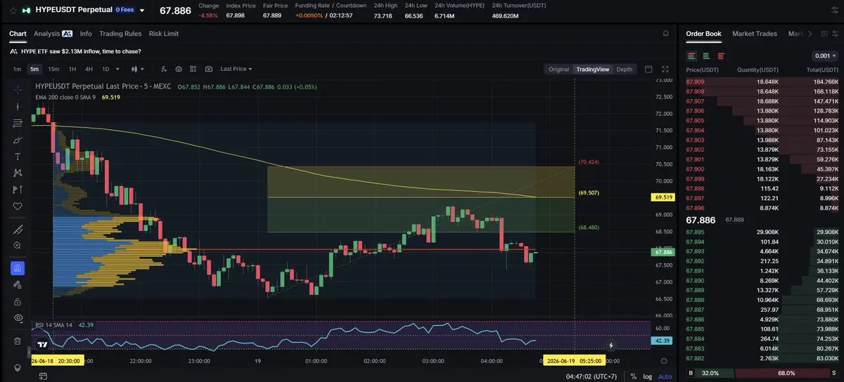Select the crosshair cursor tool
The width and height of the screenshot is (844, 382).
click(18, 89)
